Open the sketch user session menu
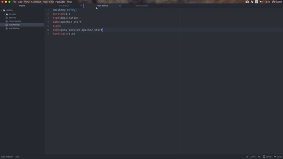Screen dimensions: 283x159 [277, 2]
